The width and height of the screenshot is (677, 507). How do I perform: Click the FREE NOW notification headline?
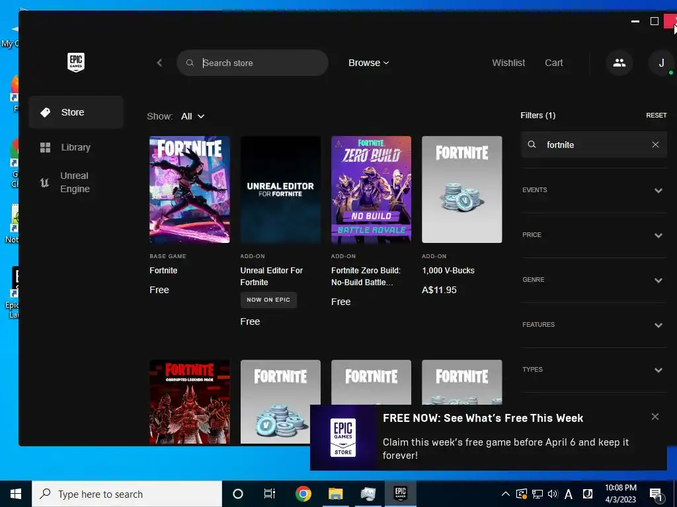(x=483, y=418)
